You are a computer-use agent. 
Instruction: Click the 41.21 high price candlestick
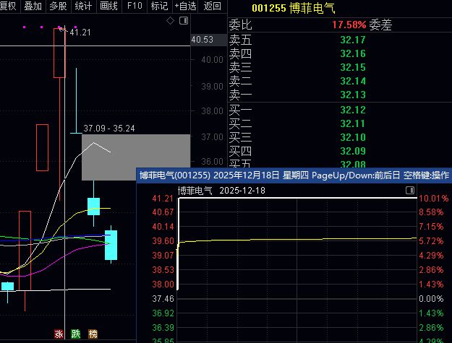click(59, 53)
